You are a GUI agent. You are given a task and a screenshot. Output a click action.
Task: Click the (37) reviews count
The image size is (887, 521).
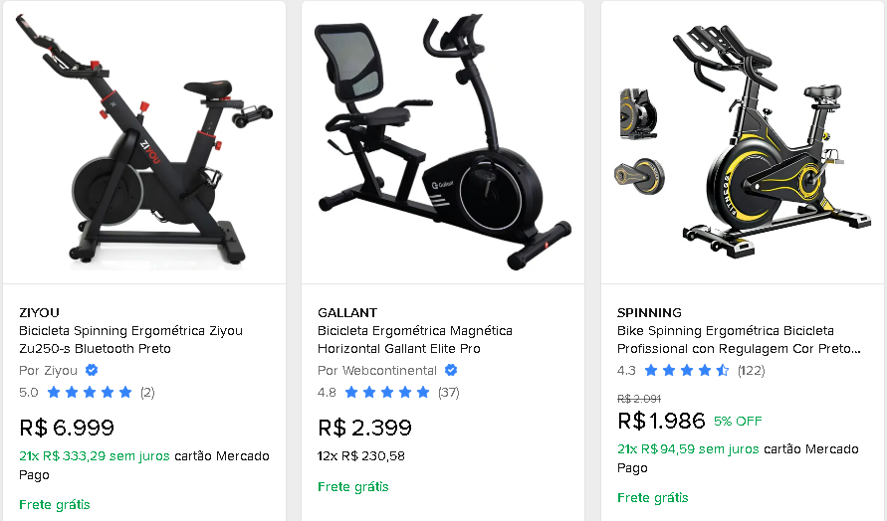tap(448, 392)
